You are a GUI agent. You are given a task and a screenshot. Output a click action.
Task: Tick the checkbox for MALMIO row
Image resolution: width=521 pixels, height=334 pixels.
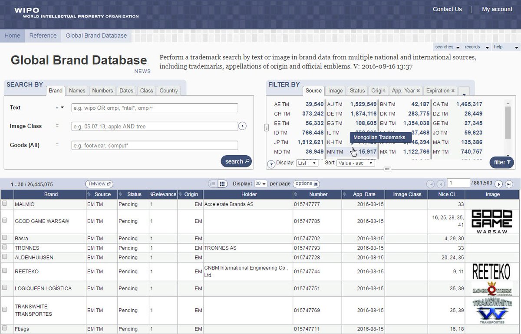pyautogui.click(x=5, y=203)
